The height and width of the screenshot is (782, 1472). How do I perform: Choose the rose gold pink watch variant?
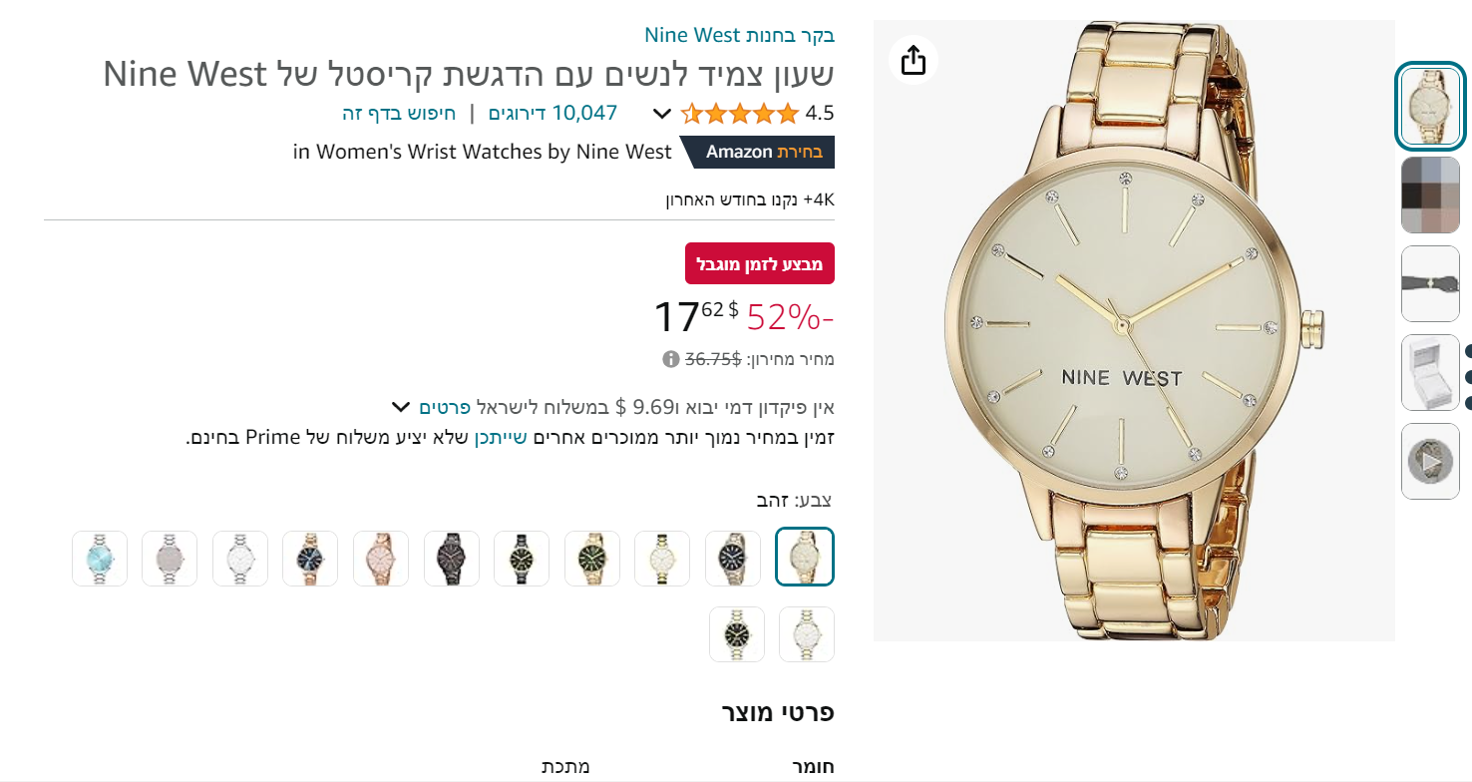coord(381,559)
